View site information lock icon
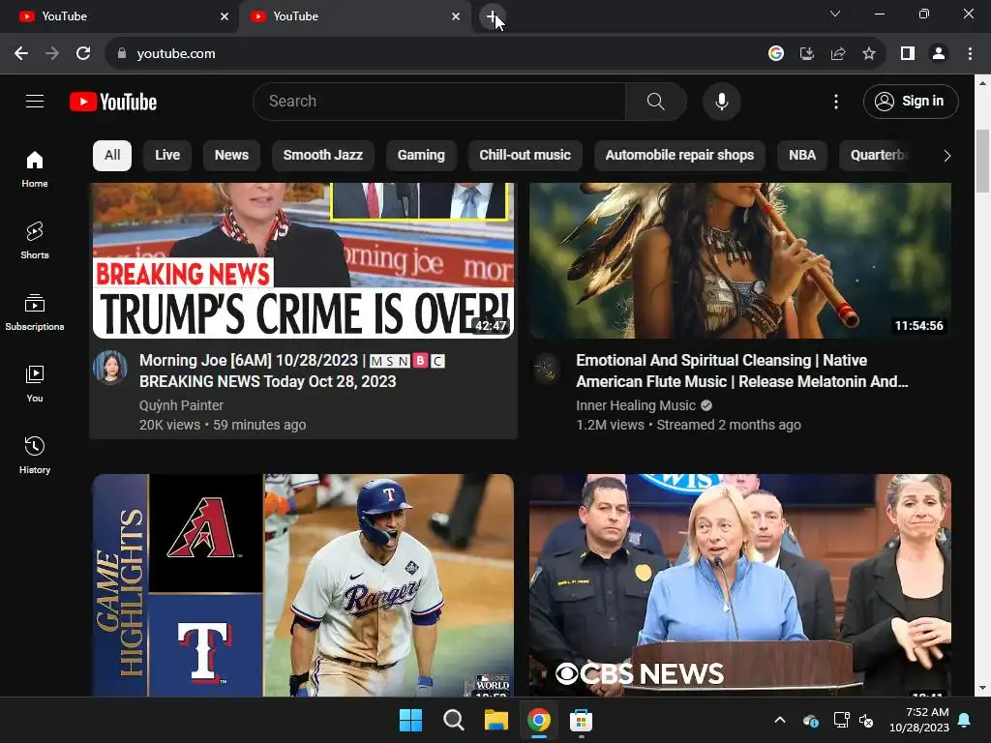Viewport: 991px width, 743px height. click(122, 54)
